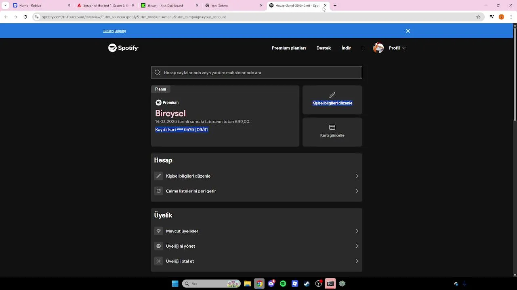Click the pencil icon on edit card
The width and height of the screenshot is (517, 290).
pyautogui.click(x=332, y=95)
